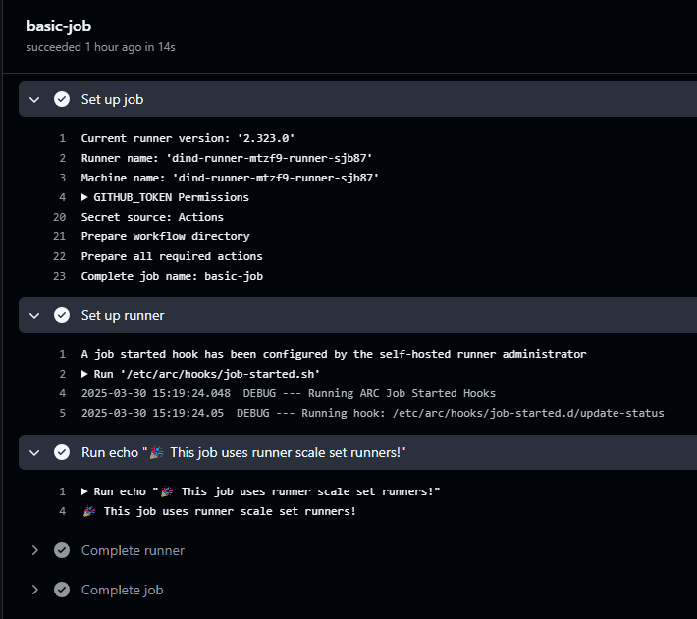Click line number 23 in Set up job log
Viewport: 697px width, 619px height.
59,276
